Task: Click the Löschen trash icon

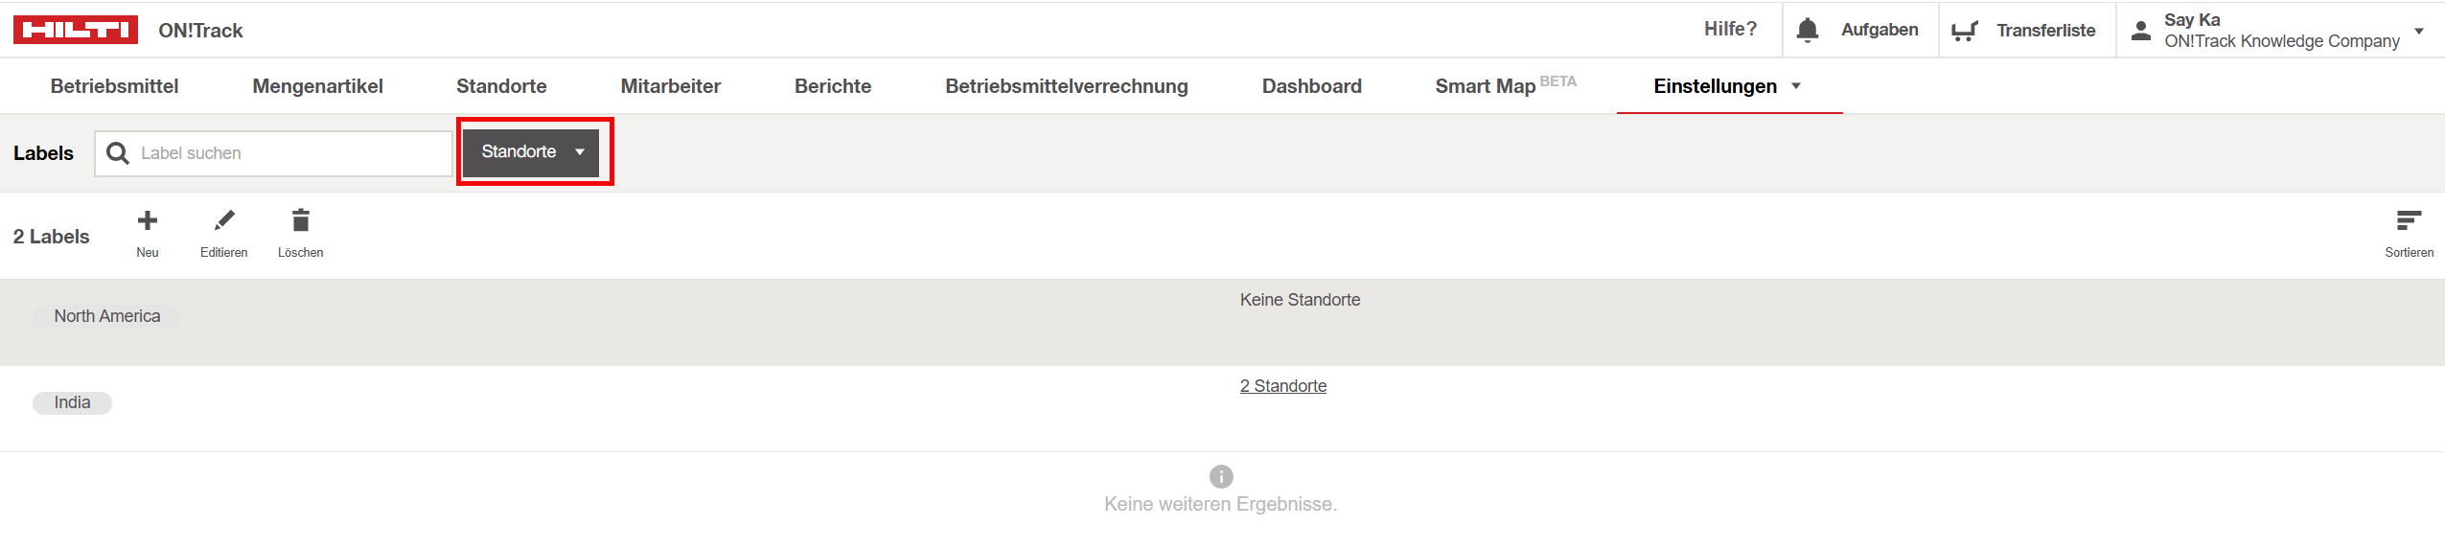Action: [x=301, y=220]
